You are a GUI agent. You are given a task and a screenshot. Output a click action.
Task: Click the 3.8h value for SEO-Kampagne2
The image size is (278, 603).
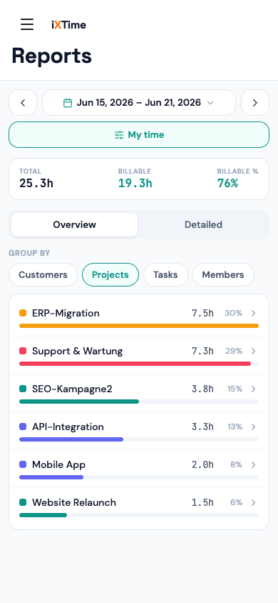tap(202, 389)
